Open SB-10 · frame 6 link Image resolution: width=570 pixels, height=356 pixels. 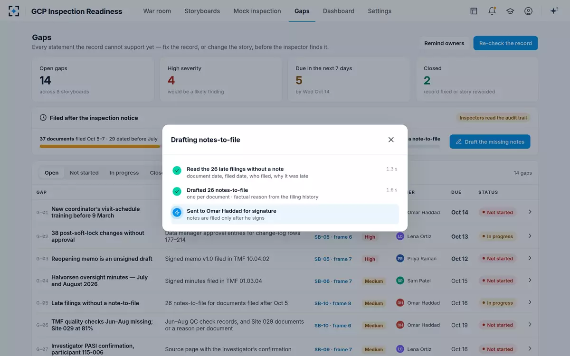click(333, 326)
